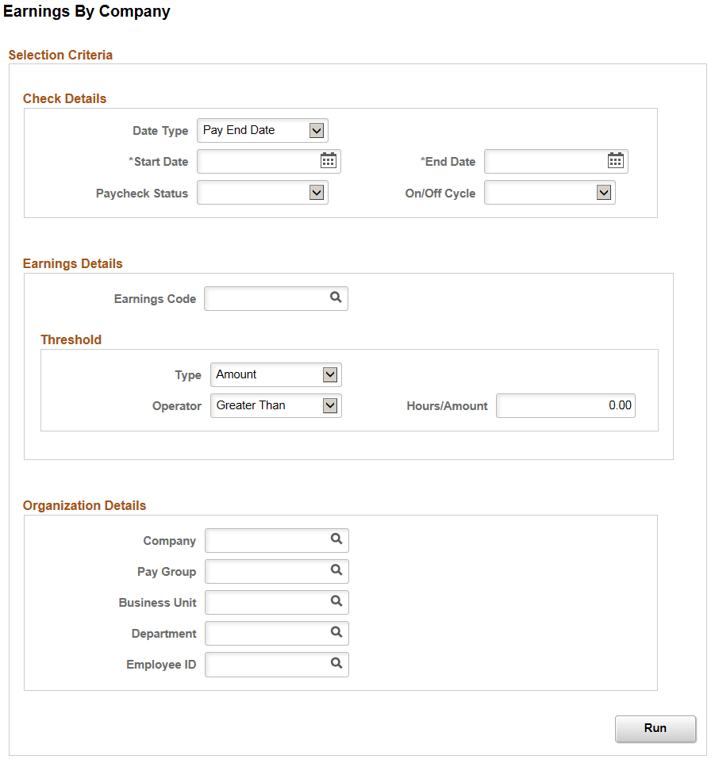This screenshot has height=763, width=715.
Task: Open the Business Unit lookup magnifier
Action: pos(336,602)
